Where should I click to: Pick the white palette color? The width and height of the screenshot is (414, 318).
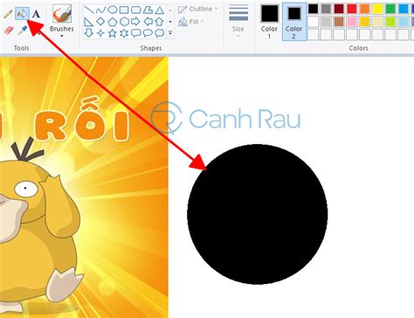pos(314,22)
